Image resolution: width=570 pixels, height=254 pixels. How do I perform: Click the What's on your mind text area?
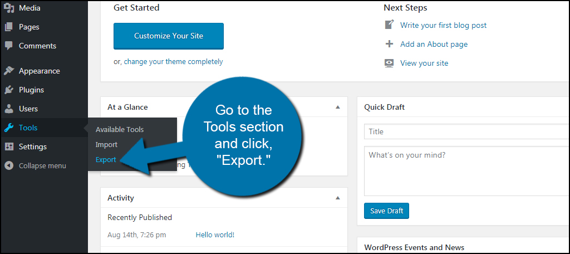(x=466, y=171)
